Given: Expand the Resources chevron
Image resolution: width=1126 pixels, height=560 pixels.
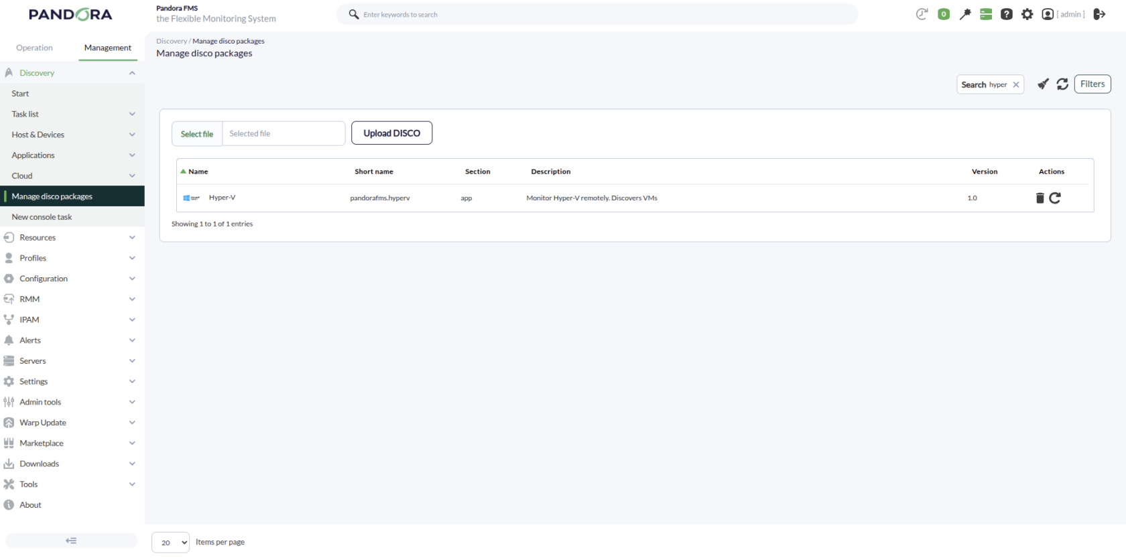Looking at the screenshot, I should [x=132, y=237].
